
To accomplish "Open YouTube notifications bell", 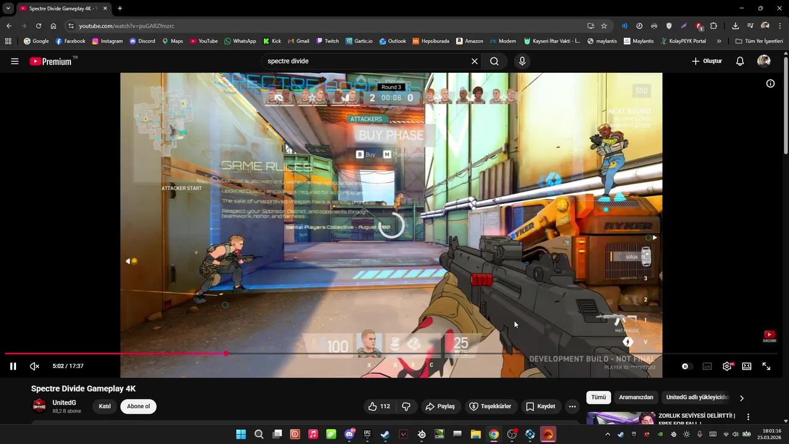I will click(x=740, y=61).
